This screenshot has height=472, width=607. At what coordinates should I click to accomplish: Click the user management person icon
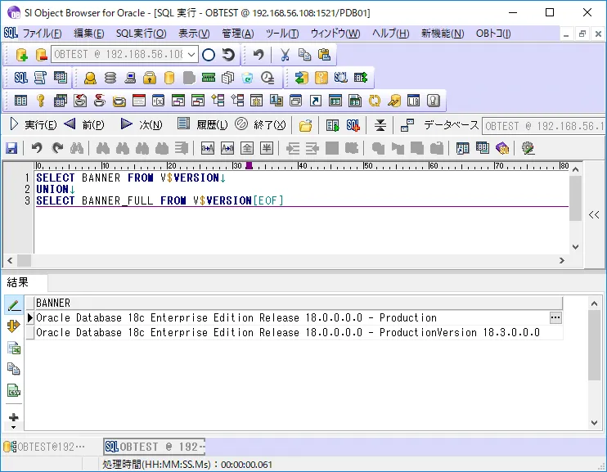click(x=90, y=78)
